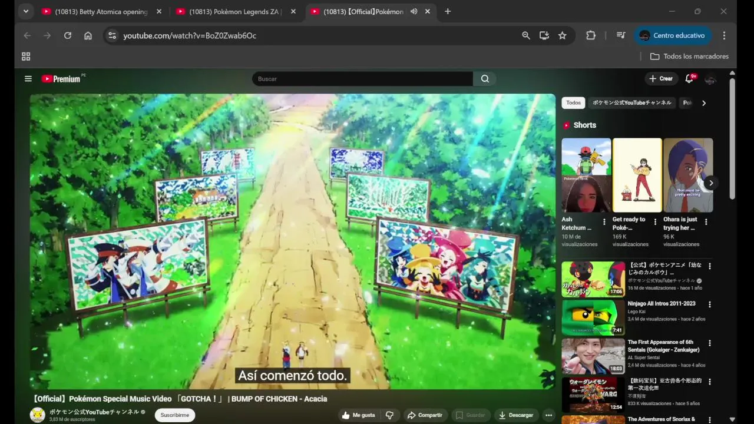754x424 pixels.
Task: Open options for Ninjago All Intros video
Action: coord(710,304)
